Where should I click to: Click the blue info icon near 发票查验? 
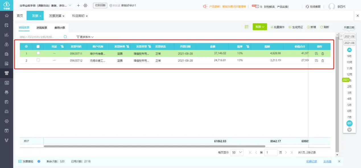pos(39,161)
